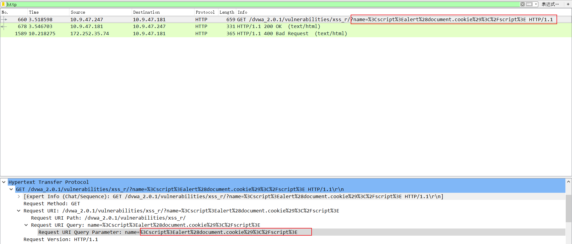This screenshot has height=244, width=572.
Task: Click the packet details vertical scrollbar thumb
Action: click(x=568, y=209)
